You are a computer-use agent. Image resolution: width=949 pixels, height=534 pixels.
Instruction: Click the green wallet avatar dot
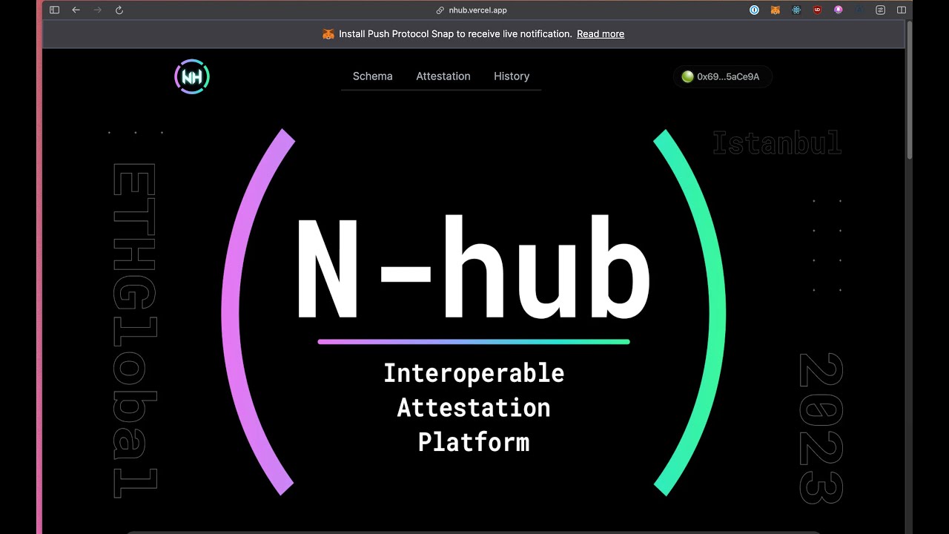687,76
